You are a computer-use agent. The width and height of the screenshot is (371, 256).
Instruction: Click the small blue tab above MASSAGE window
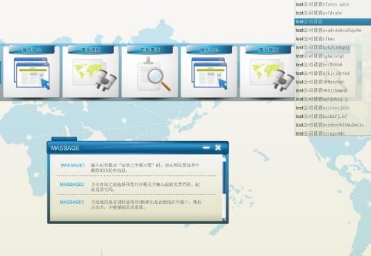pyautogui.click(x=65, y=139)
